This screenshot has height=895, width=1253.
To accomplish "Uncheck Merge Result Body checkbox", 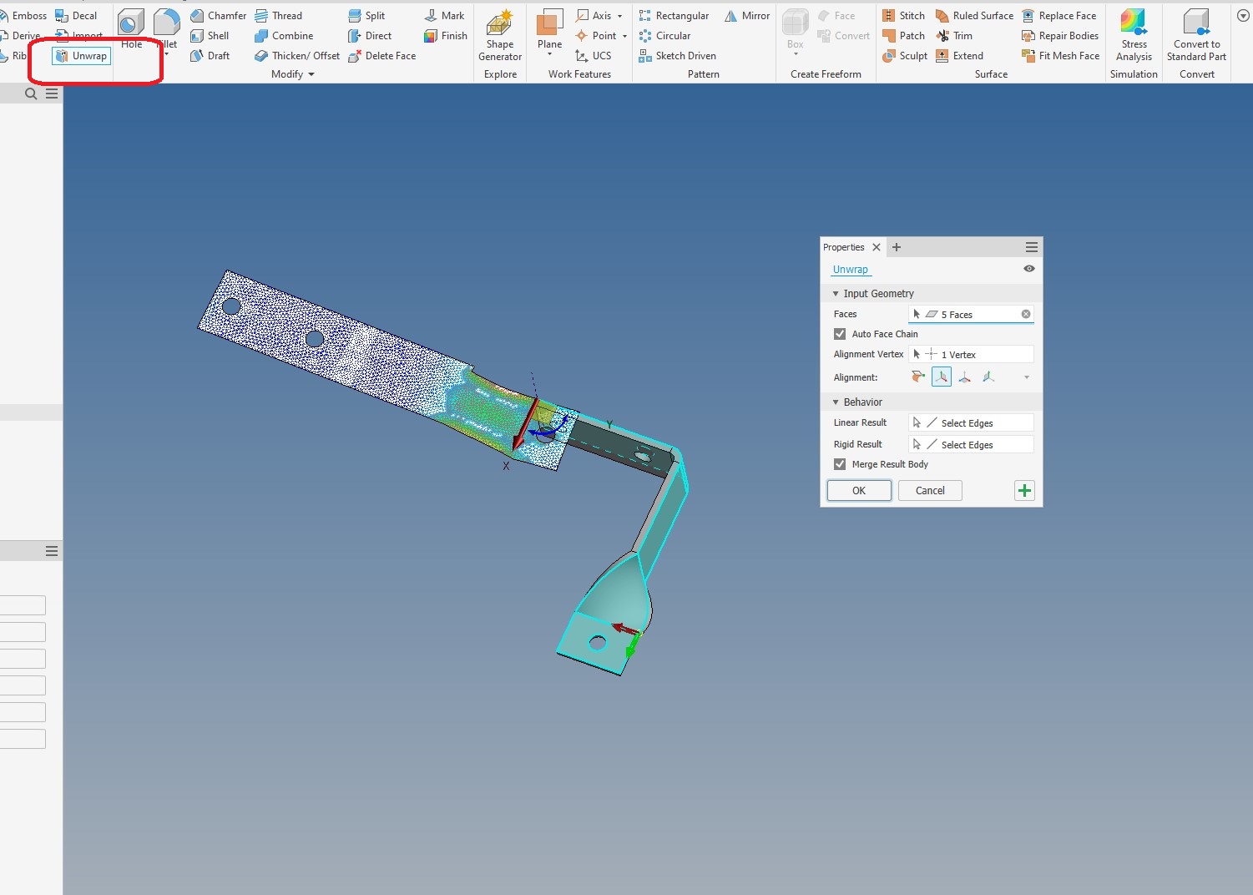I will pyautogui.click(x=840, y=464).
